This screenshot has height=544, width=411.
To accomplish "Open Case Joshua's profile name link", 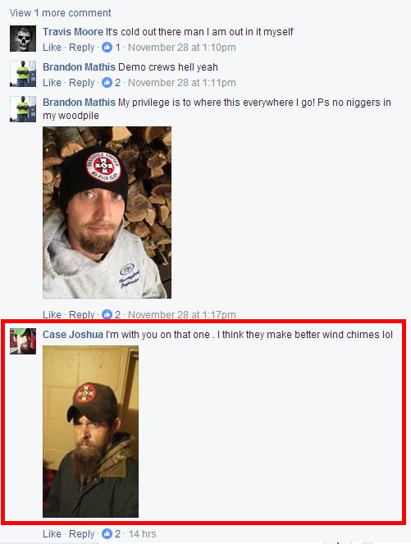I will click(73, 335).
